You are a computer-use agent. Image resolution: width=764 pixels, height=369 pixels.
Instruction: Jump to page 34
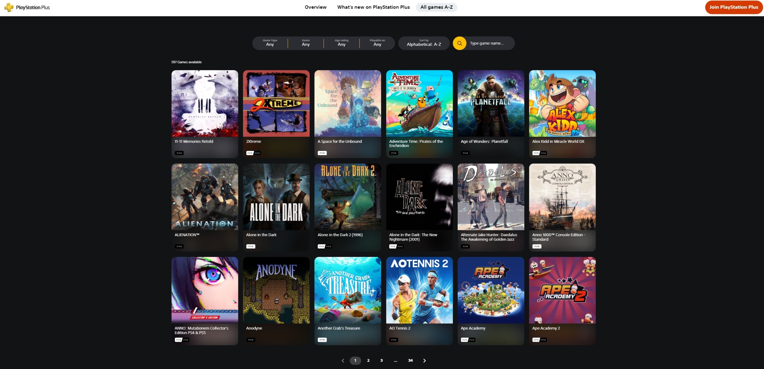(x=410, y=360)
